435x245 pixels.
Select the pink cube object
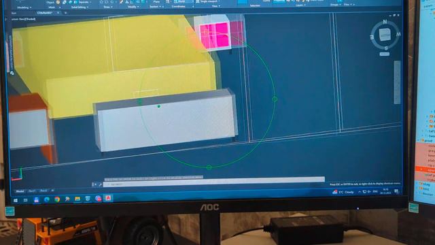(x=215, y=36)
